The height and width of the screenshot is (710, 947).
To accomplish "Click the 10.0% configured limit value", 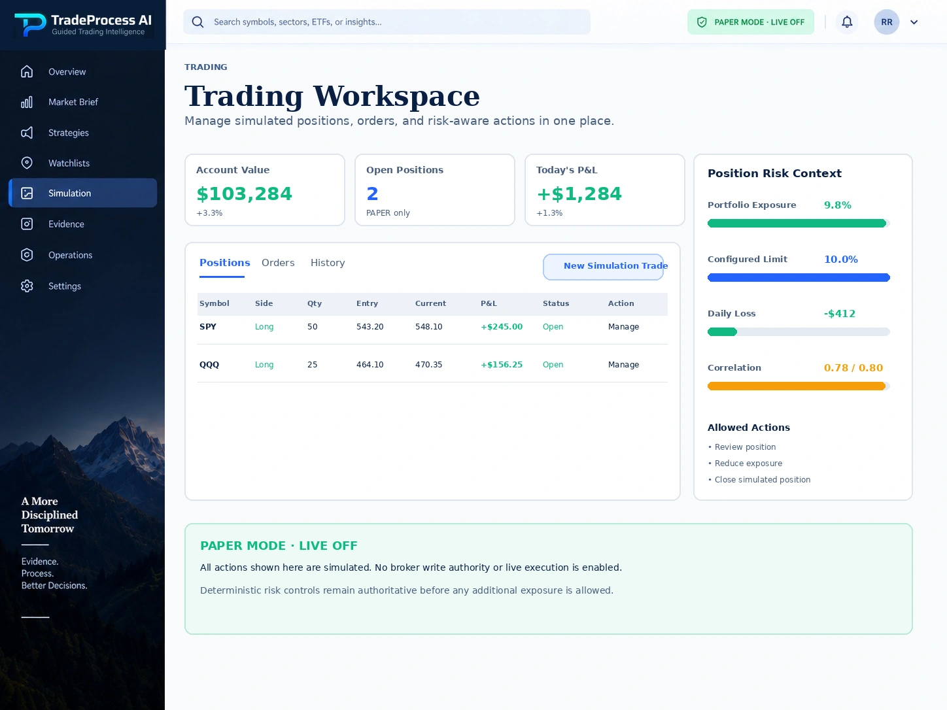I will click(x=841, y=260).
